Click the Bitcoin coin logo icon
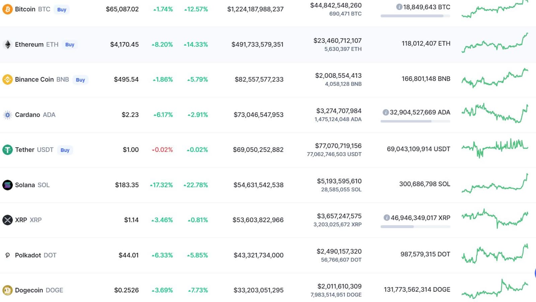Viewport: 536px width, 302px height. [7, 9]
